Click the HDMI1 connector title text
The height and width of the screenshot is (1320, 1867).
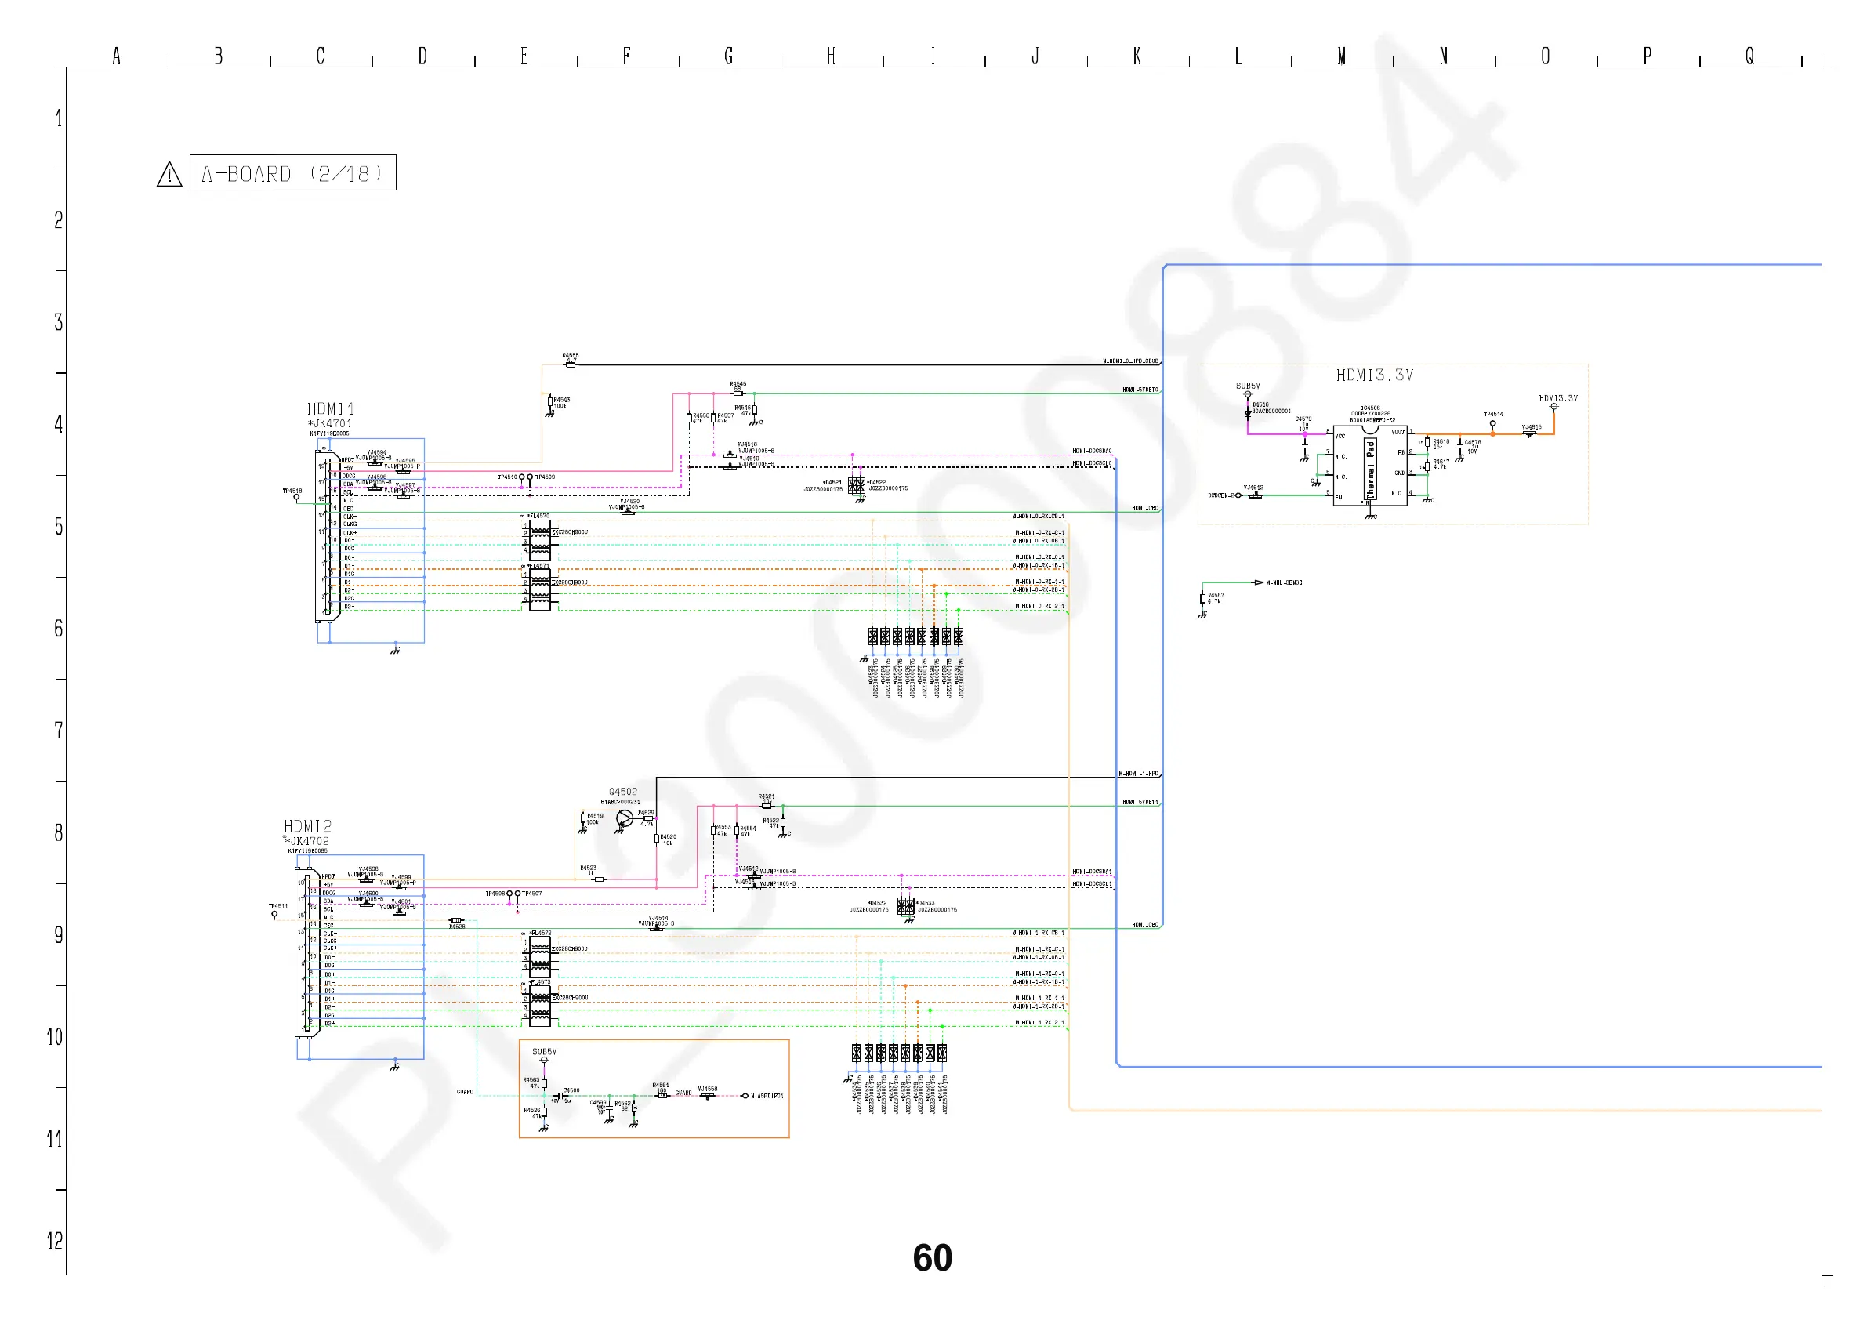point(330,409)
